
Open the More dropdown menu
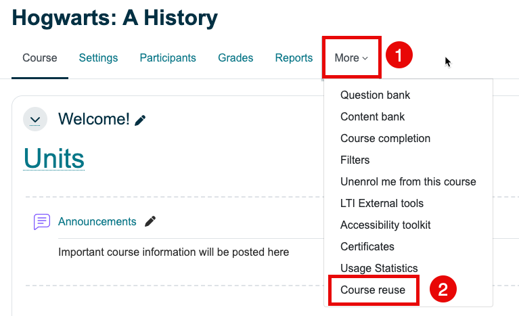click(x=351, y=58)
